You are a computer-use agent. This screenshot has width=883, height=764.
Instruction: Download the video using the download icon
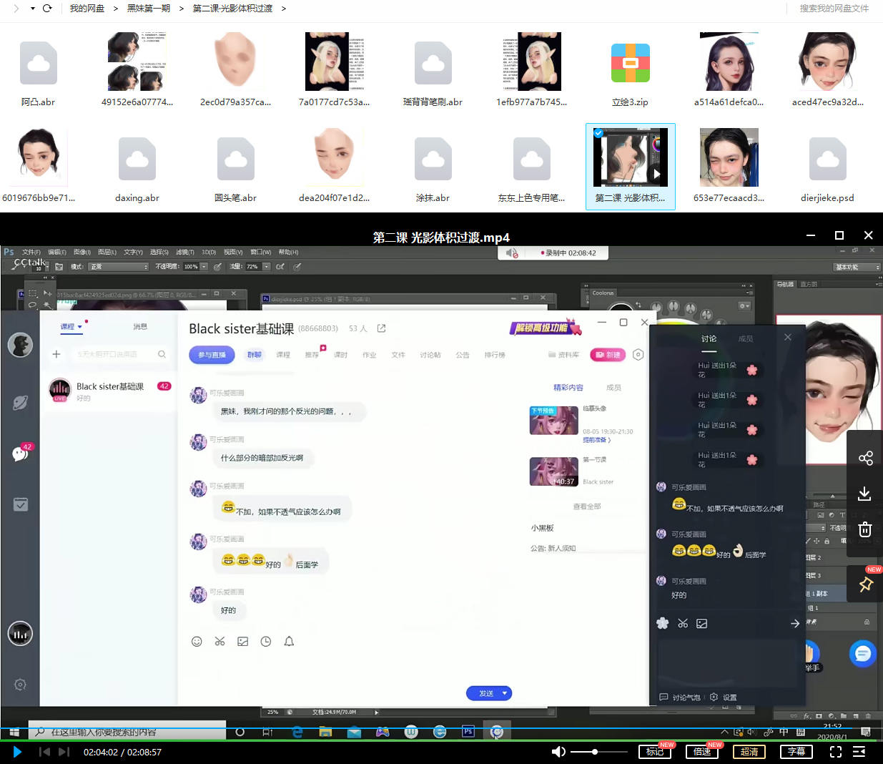pyautogui.click(x=865, y=494)
